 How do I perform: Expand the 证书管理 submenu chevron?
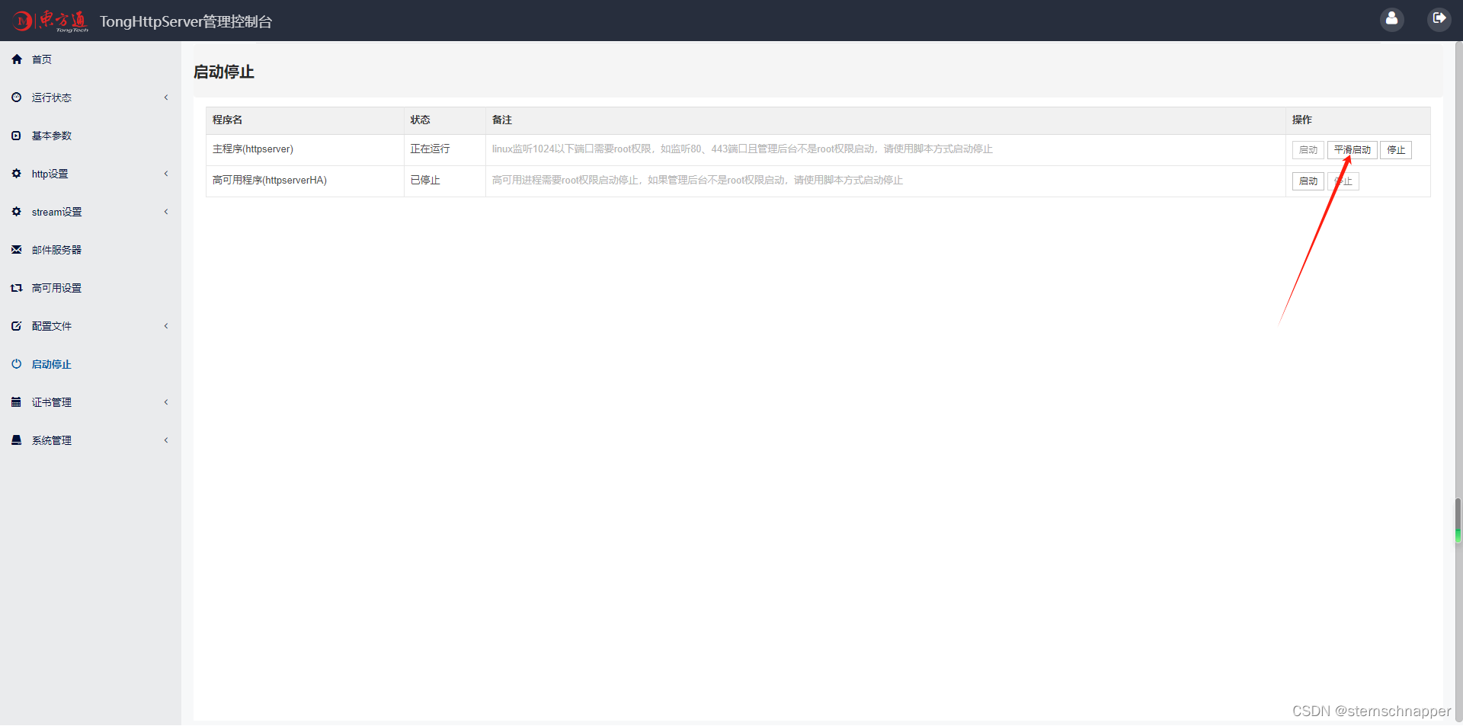[166, 402]
